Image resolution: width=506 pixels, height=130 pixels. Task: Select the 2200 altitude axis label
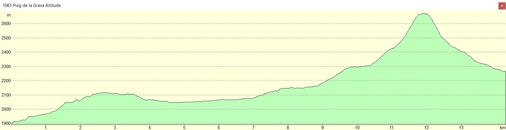click(x=6, y=81)
